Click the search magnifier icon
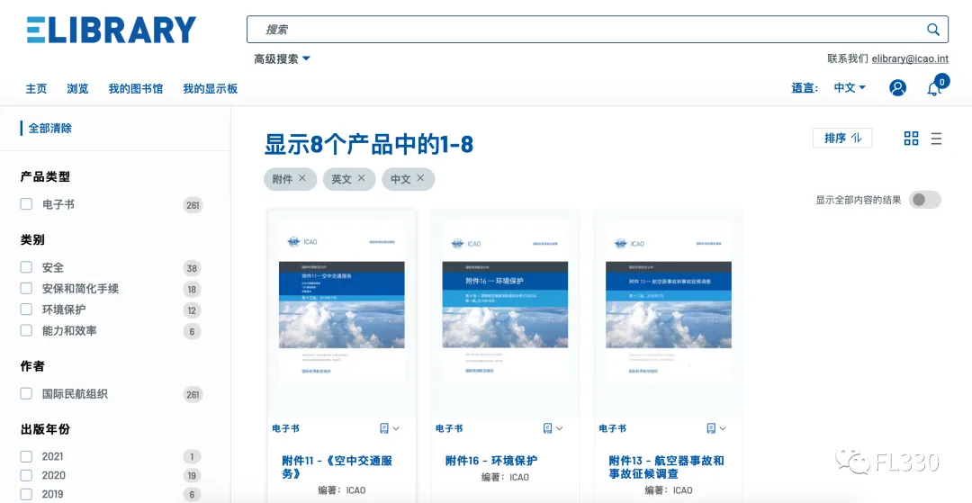The height and width of the screenshot is (503, 972). point(933,29)
